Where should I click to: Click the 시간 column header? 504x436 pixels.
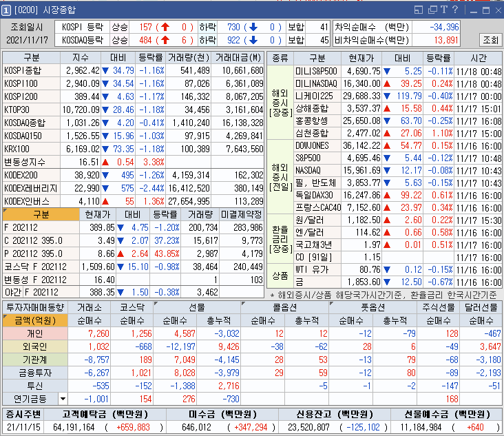tap(479, 58)
